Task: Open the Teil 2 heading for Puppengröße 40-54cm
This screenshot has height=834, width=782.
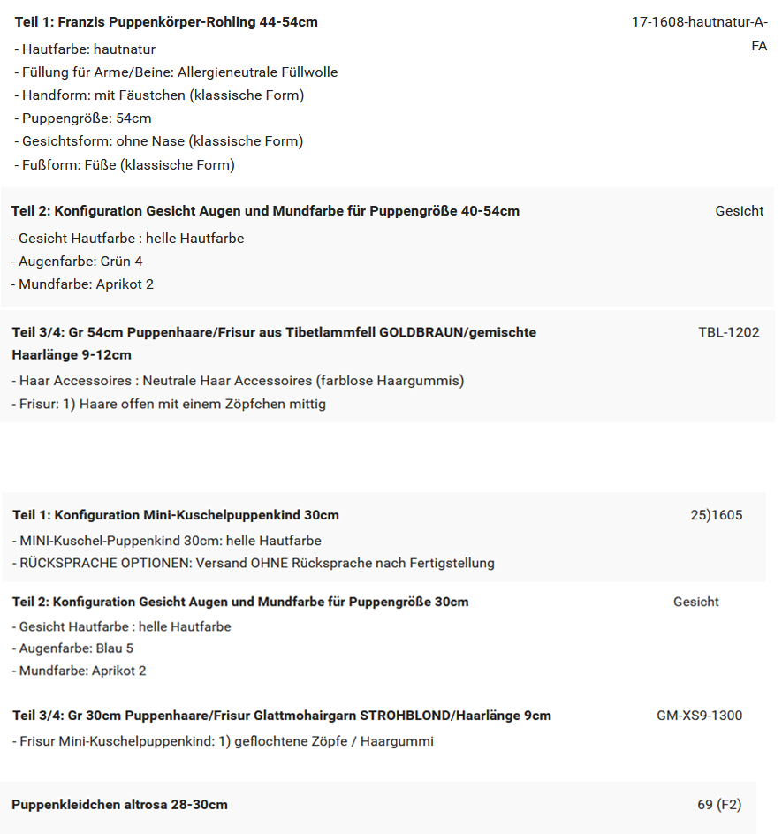Action: tap(265, 211)
